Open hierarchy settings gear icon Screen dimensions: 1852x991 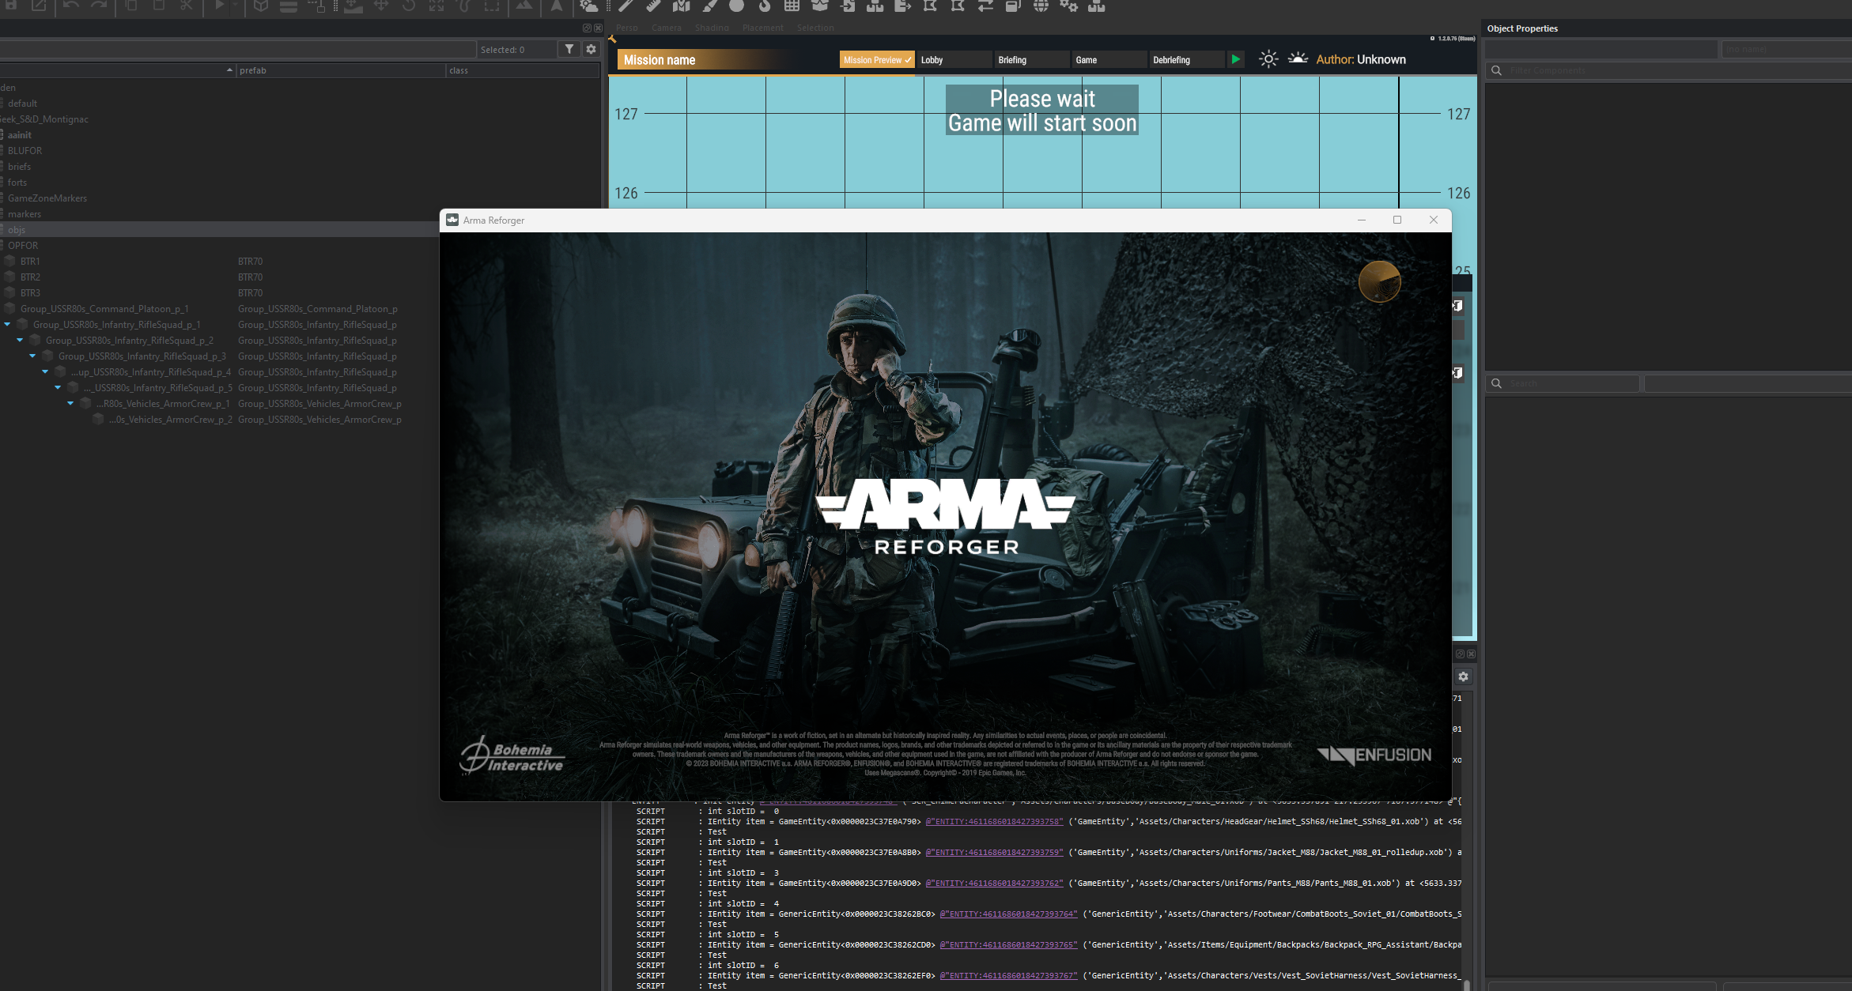(x=591, y=49)
